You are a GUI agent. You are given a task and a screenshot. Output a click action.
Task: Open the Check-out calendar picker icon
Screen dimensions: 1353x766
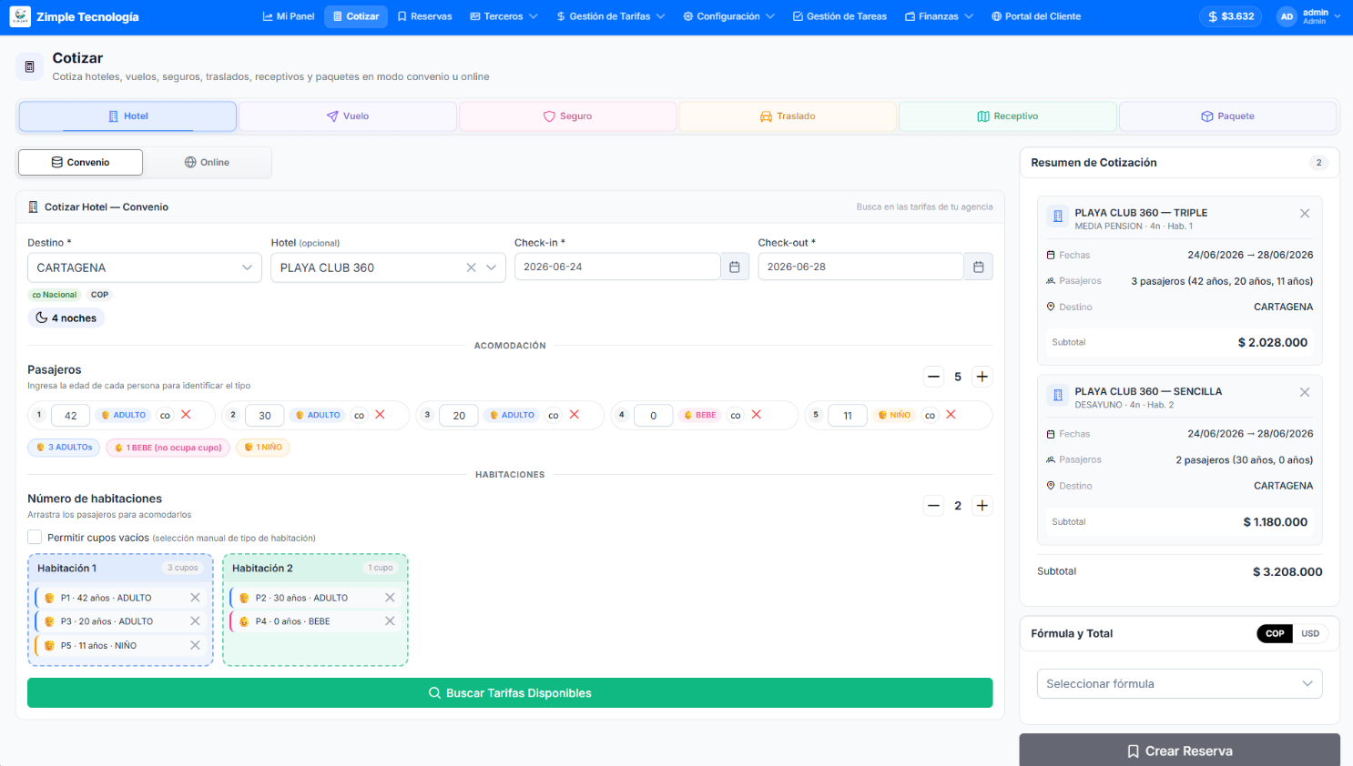(979, 267)
